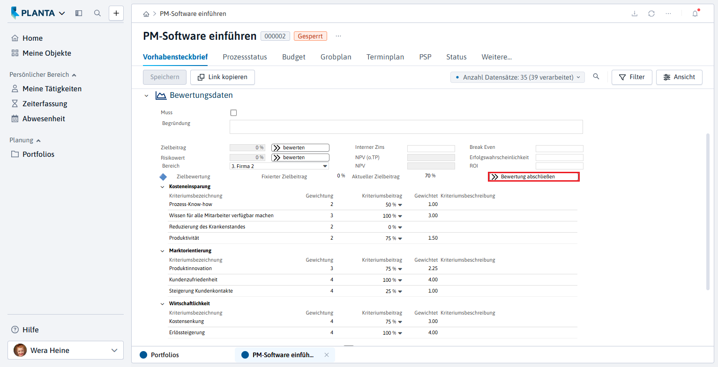Click bewerten button next to Risikowert
This screenshot has width=718, height=367.
[300, 158]
